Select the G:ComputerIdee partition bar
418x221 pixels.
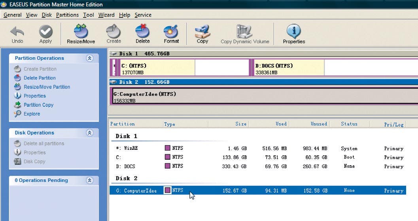tap(265, 96)
